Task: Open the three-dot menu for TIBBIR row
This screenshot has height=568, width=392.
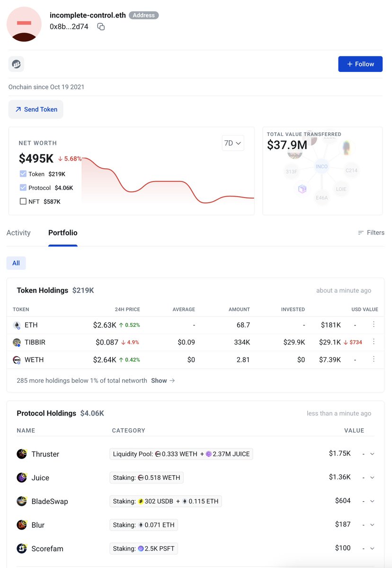Action: [x=374, y=342]
